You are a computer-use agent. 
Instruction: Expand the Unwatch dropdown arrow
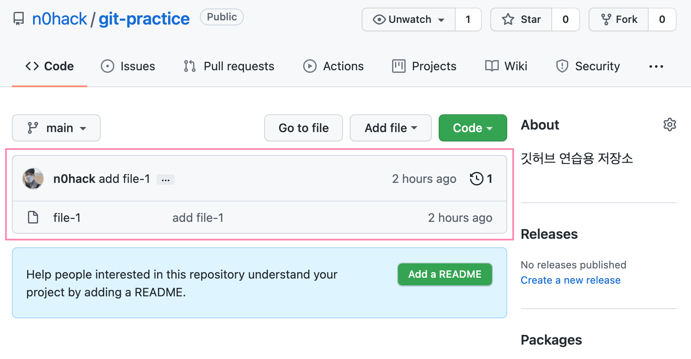[x=441, y=20]
